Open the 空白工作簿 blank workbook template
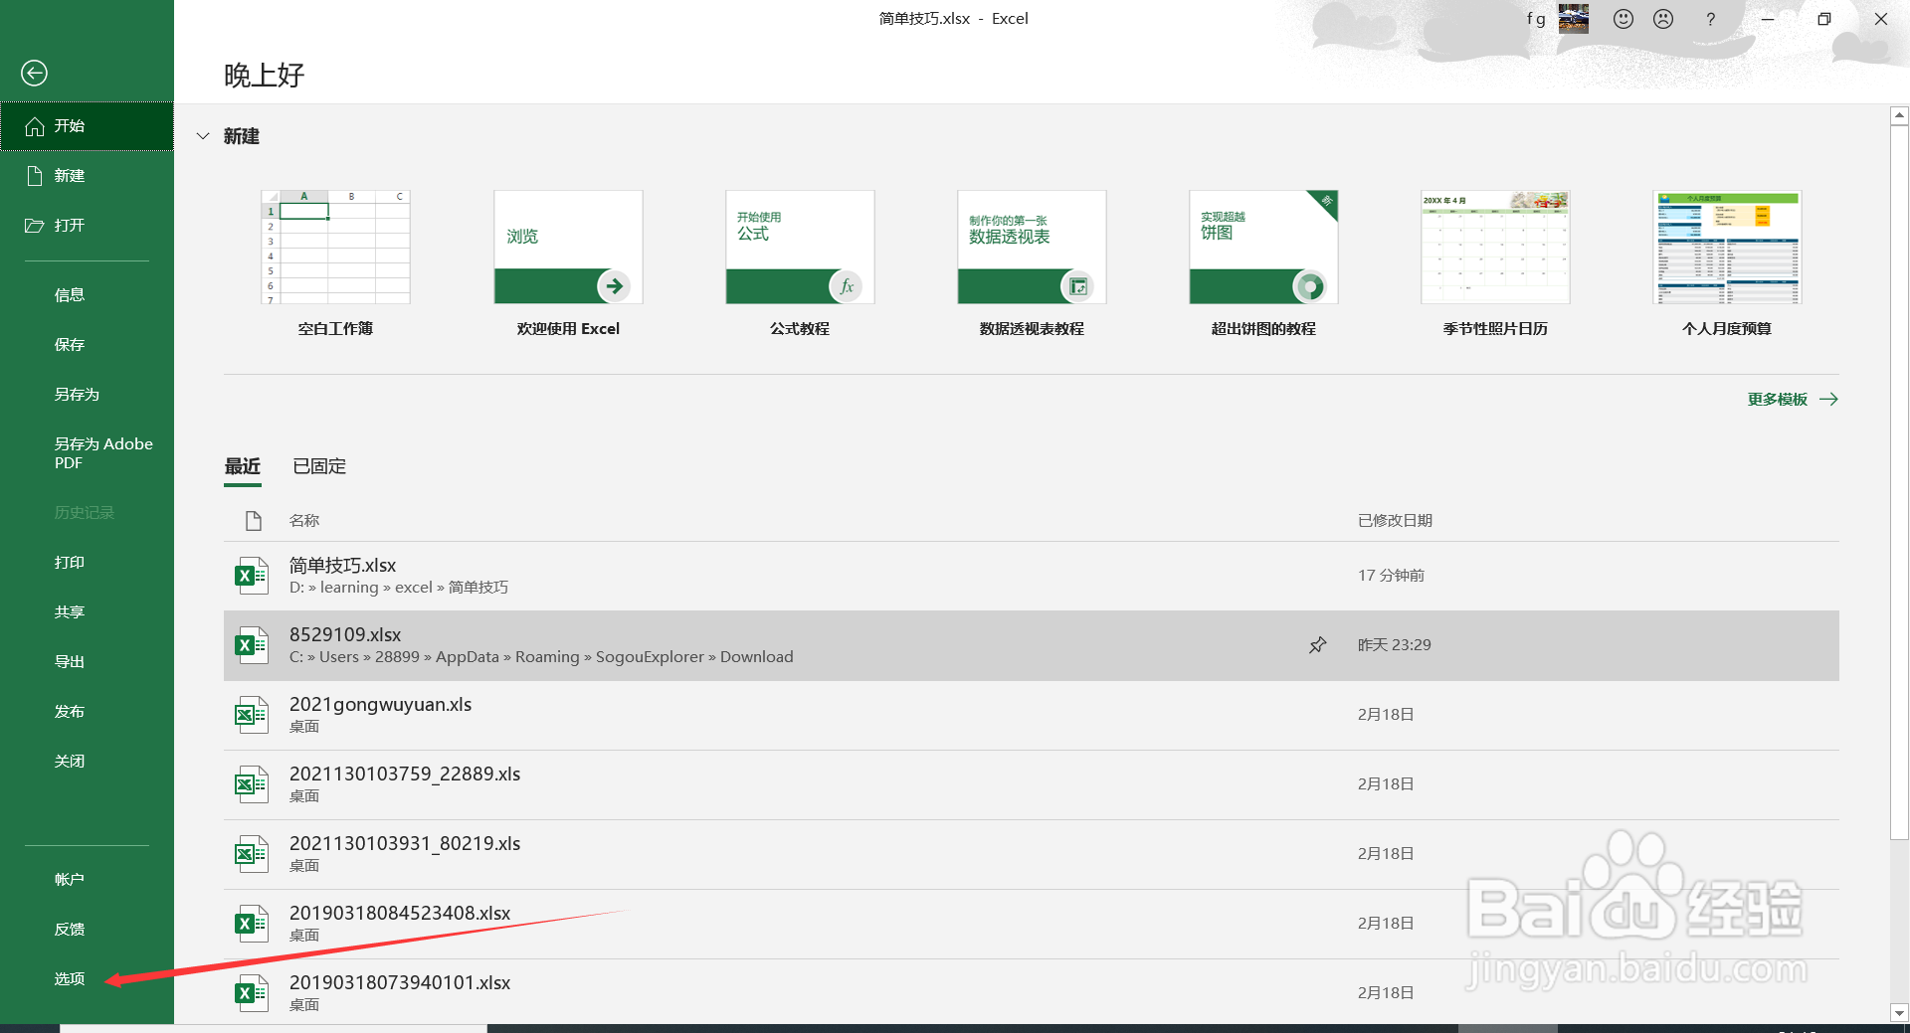Viewport: 1910px width, 1033px height. (335, 264)
